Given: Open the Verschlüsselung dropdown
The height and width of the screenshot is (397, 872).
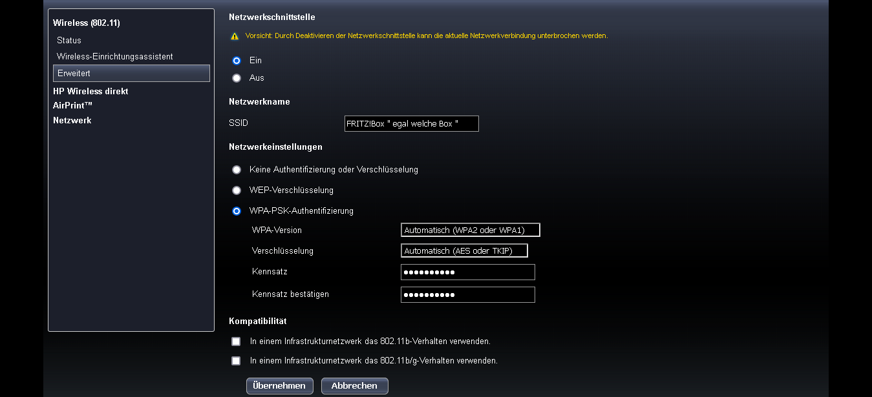Looking at the screenshot, I should click(x=464, y=250).
